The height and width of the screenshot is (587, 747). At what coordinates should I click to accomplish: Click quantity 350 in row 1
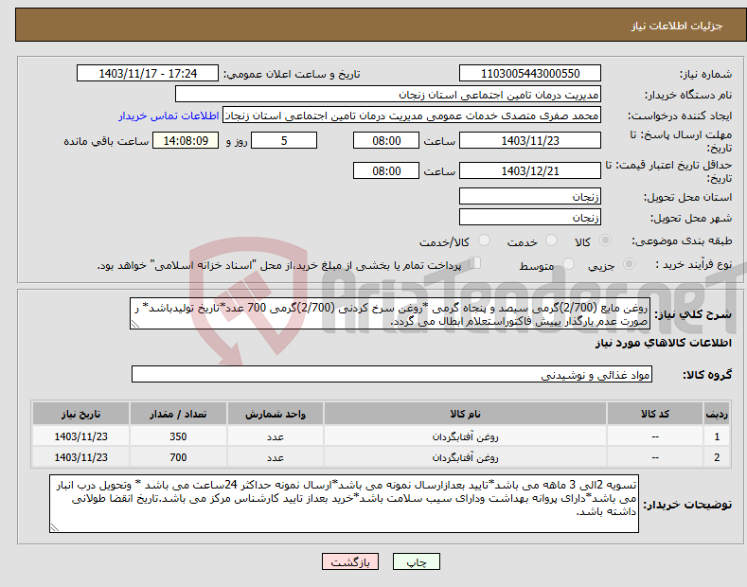178,436
